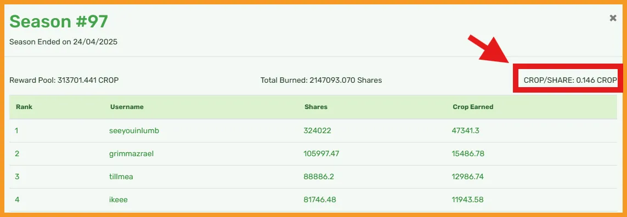Click the 324022 shares value
This screenshot has width=627, height=217.
click(317, 130)
